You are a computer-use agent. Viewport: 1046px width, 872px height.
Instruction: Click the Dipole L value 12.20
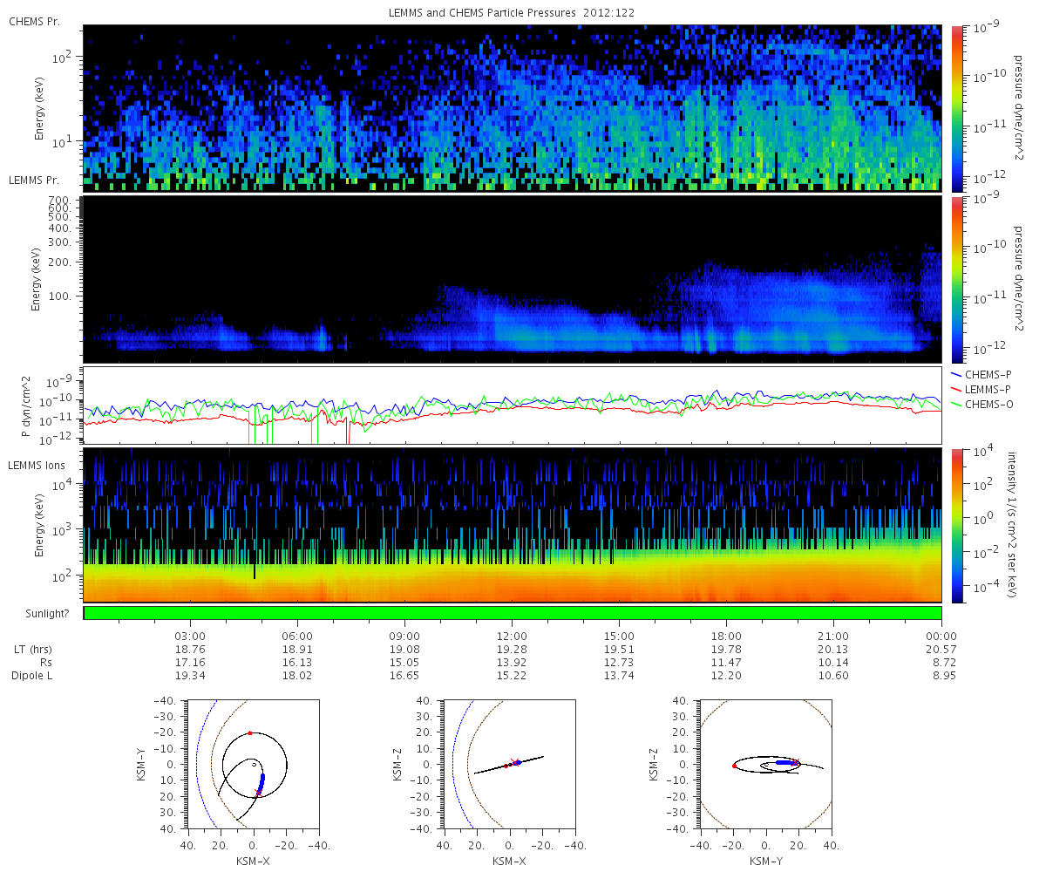coord(726,676)
